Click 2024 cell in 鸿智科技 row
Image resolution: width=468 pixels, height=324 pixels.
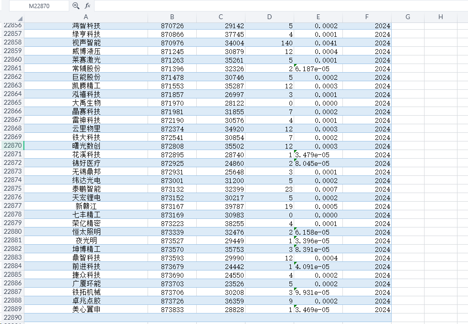click(x=367, y=26)
